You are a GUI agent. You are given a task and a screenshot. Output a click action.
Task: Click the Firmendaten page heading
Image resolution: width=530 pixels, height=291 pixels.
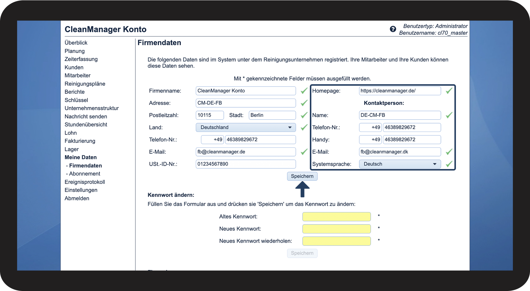tap(159, 43)
